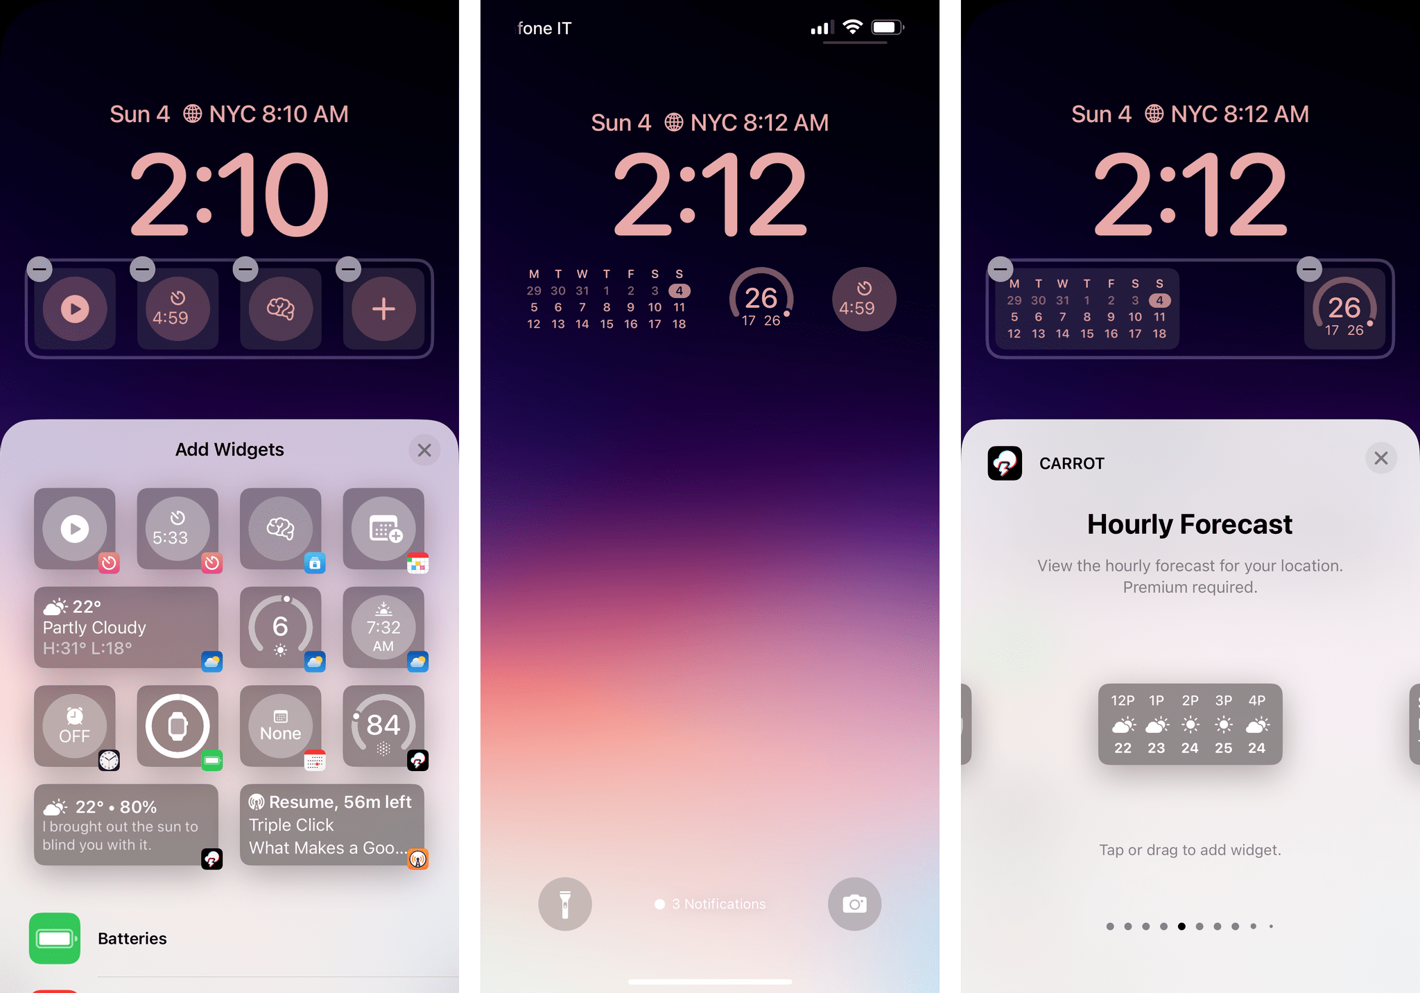This screenshot has height=993, width=1420.
Task: Tap the 3 Notifications indicator on lockscreen
Action: 711,902
